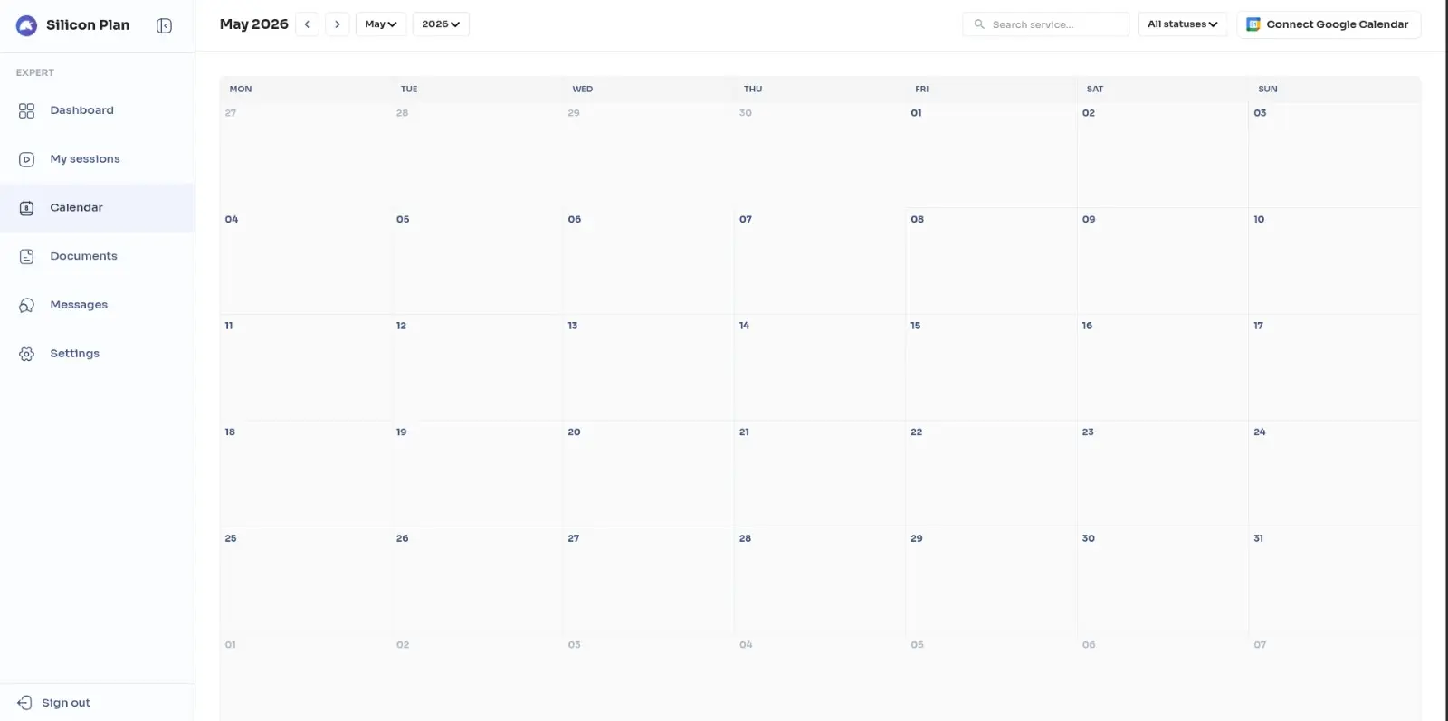This screenshot has width=1448, height=721.
Task: Select May 31 calendar day
Action: [1334, 580]
